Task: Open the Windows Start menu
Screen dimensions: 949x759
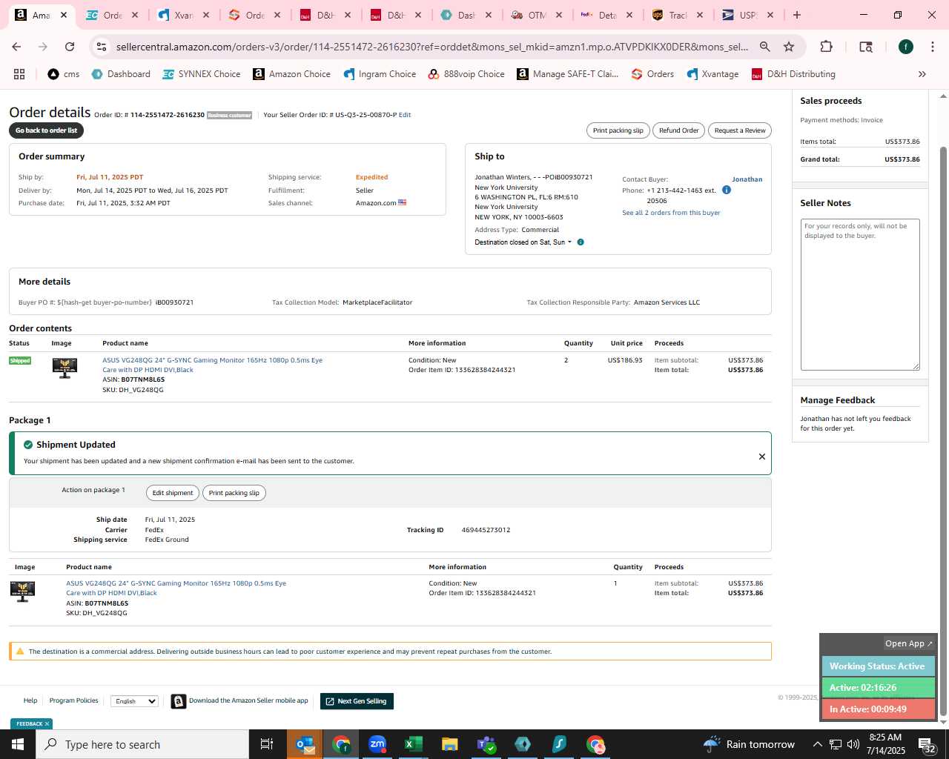Action: coord(18,744)
